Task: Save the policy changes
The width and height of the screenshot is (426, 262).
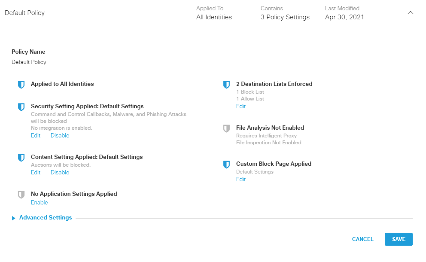Action: 399,239
